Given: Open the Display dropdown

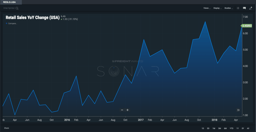Looking at the screenshot, I should (217, 8).
